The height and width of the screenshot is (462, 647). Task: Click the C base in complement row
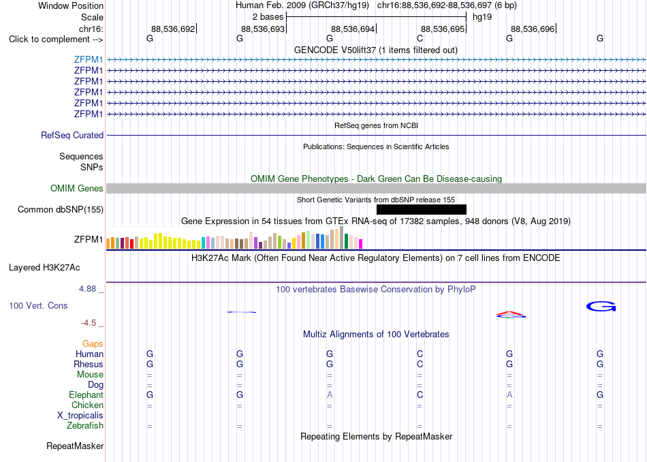420,38
